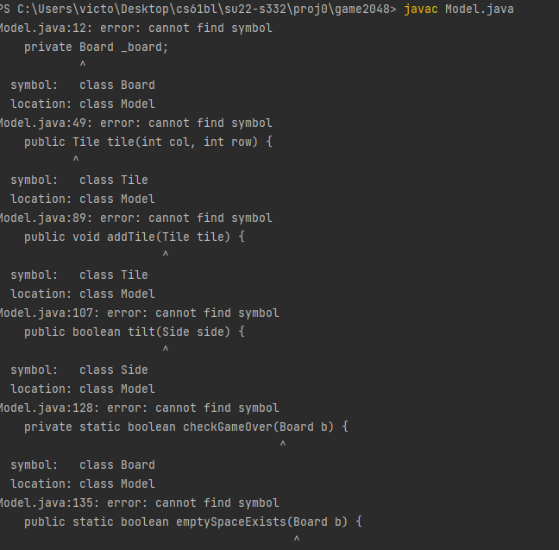
Task: Click the addTile(Tile tile) code line
Action: [x=134, y=237]
